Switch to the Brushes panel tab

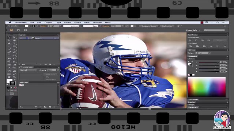tap(192, 102)
